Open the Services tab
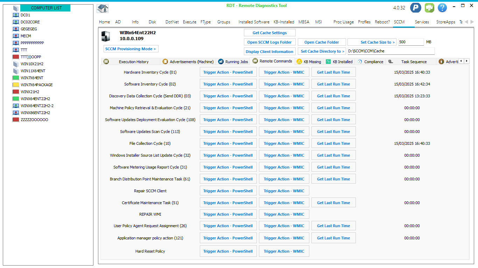 tap(422, 22)
